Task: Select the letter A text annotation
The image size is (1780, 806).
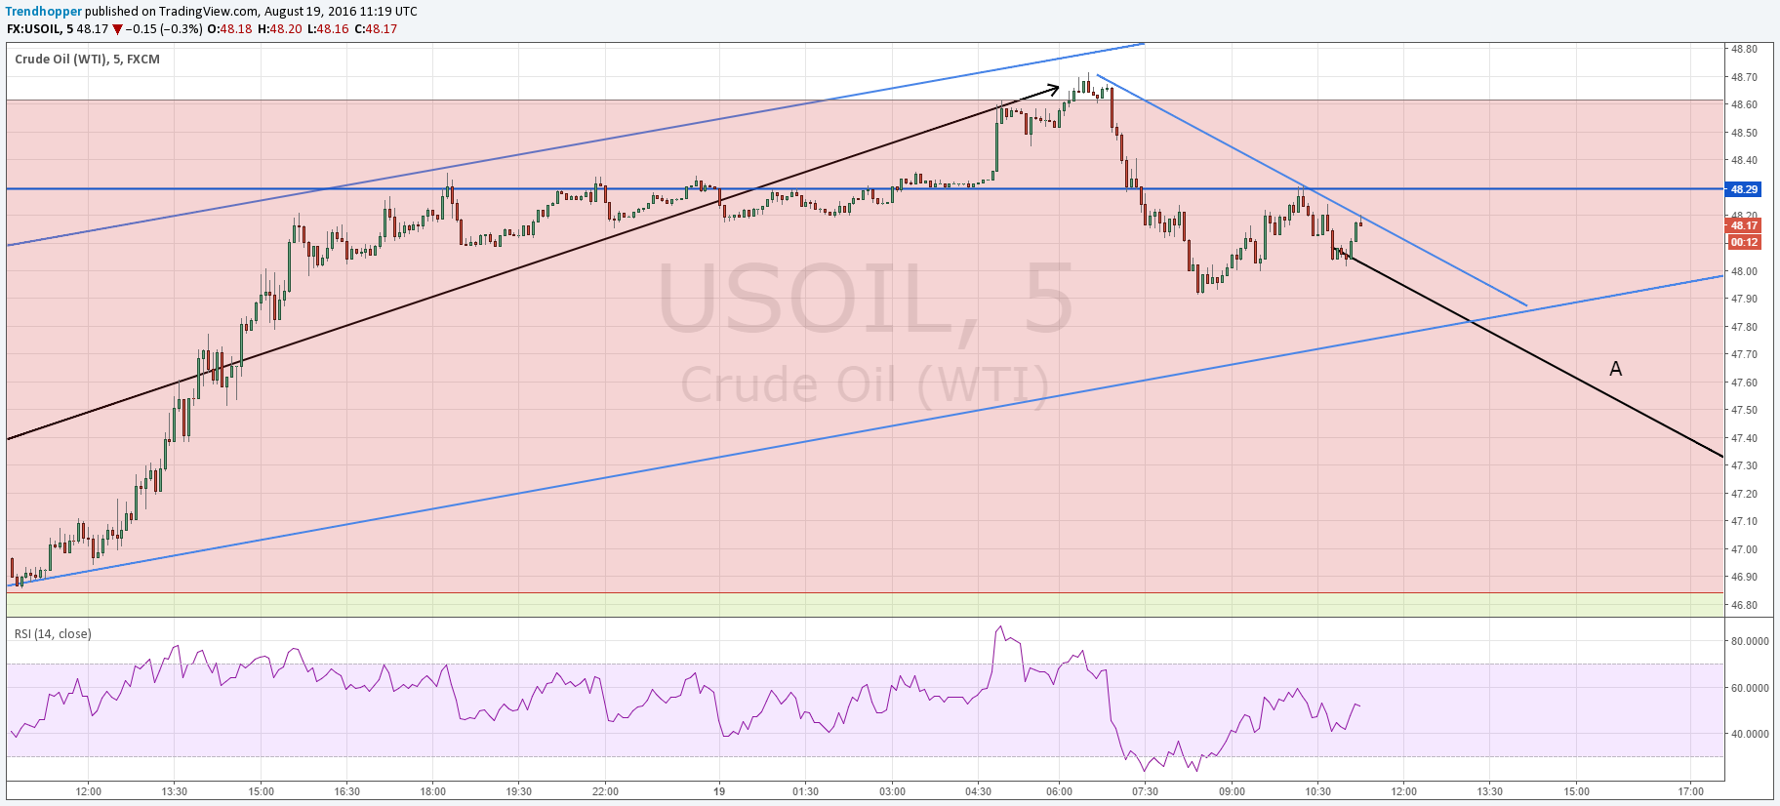Action: tap(1616, 369)
